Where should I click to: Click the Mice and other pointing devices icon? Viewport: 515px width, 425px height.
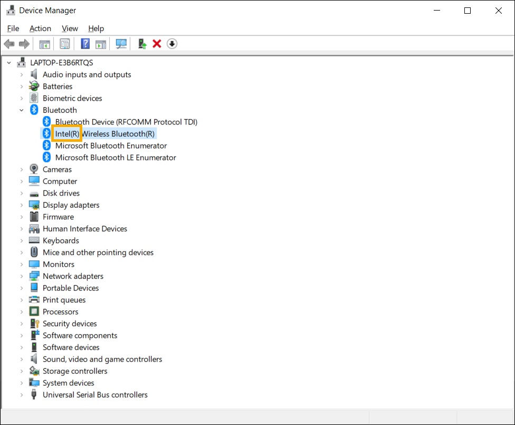point(34,252)
